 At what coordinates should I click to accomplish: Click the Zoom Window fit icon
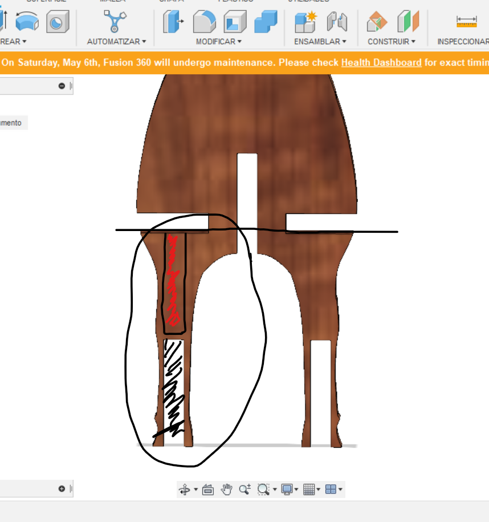(263, 489)
